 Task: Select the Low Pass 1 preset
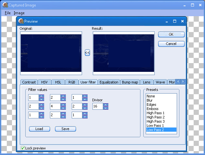pos(161,126)
